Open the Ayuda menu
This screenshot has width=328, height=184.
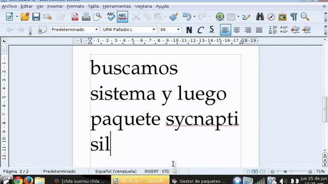coord(162,6)
